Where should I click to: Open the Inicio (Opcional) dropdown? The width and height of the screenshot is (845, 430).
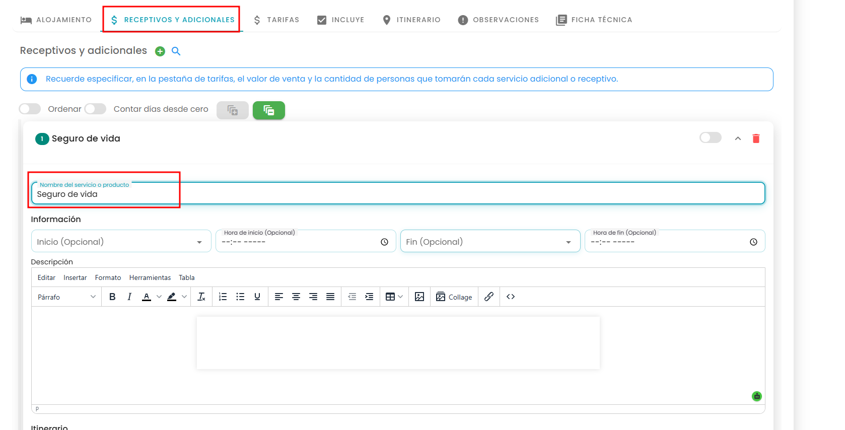click(121, 242)
